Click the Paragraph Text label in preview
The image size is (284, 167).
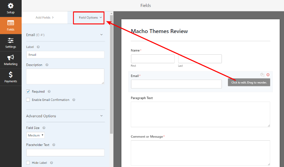(142, 98)
